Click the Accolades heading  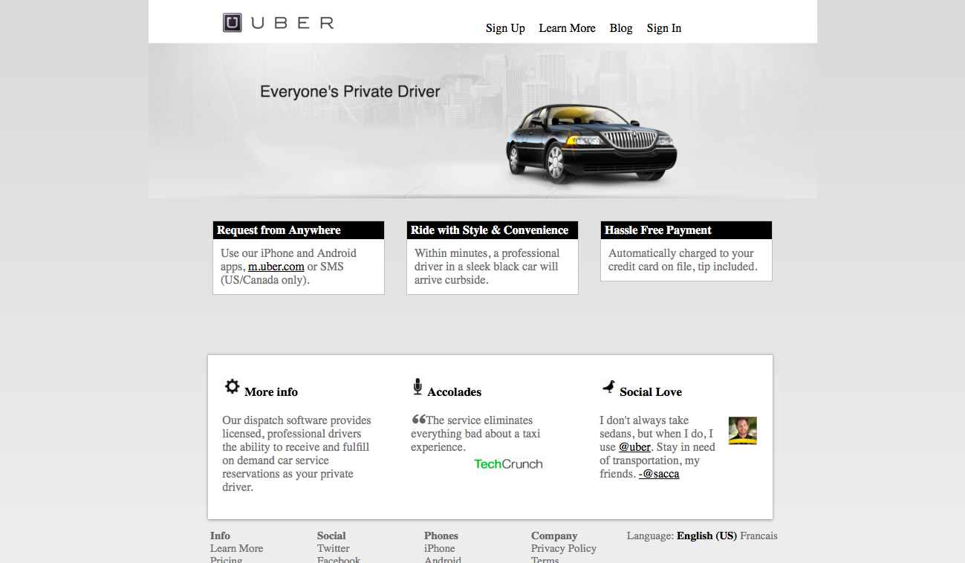pos(455,392)
